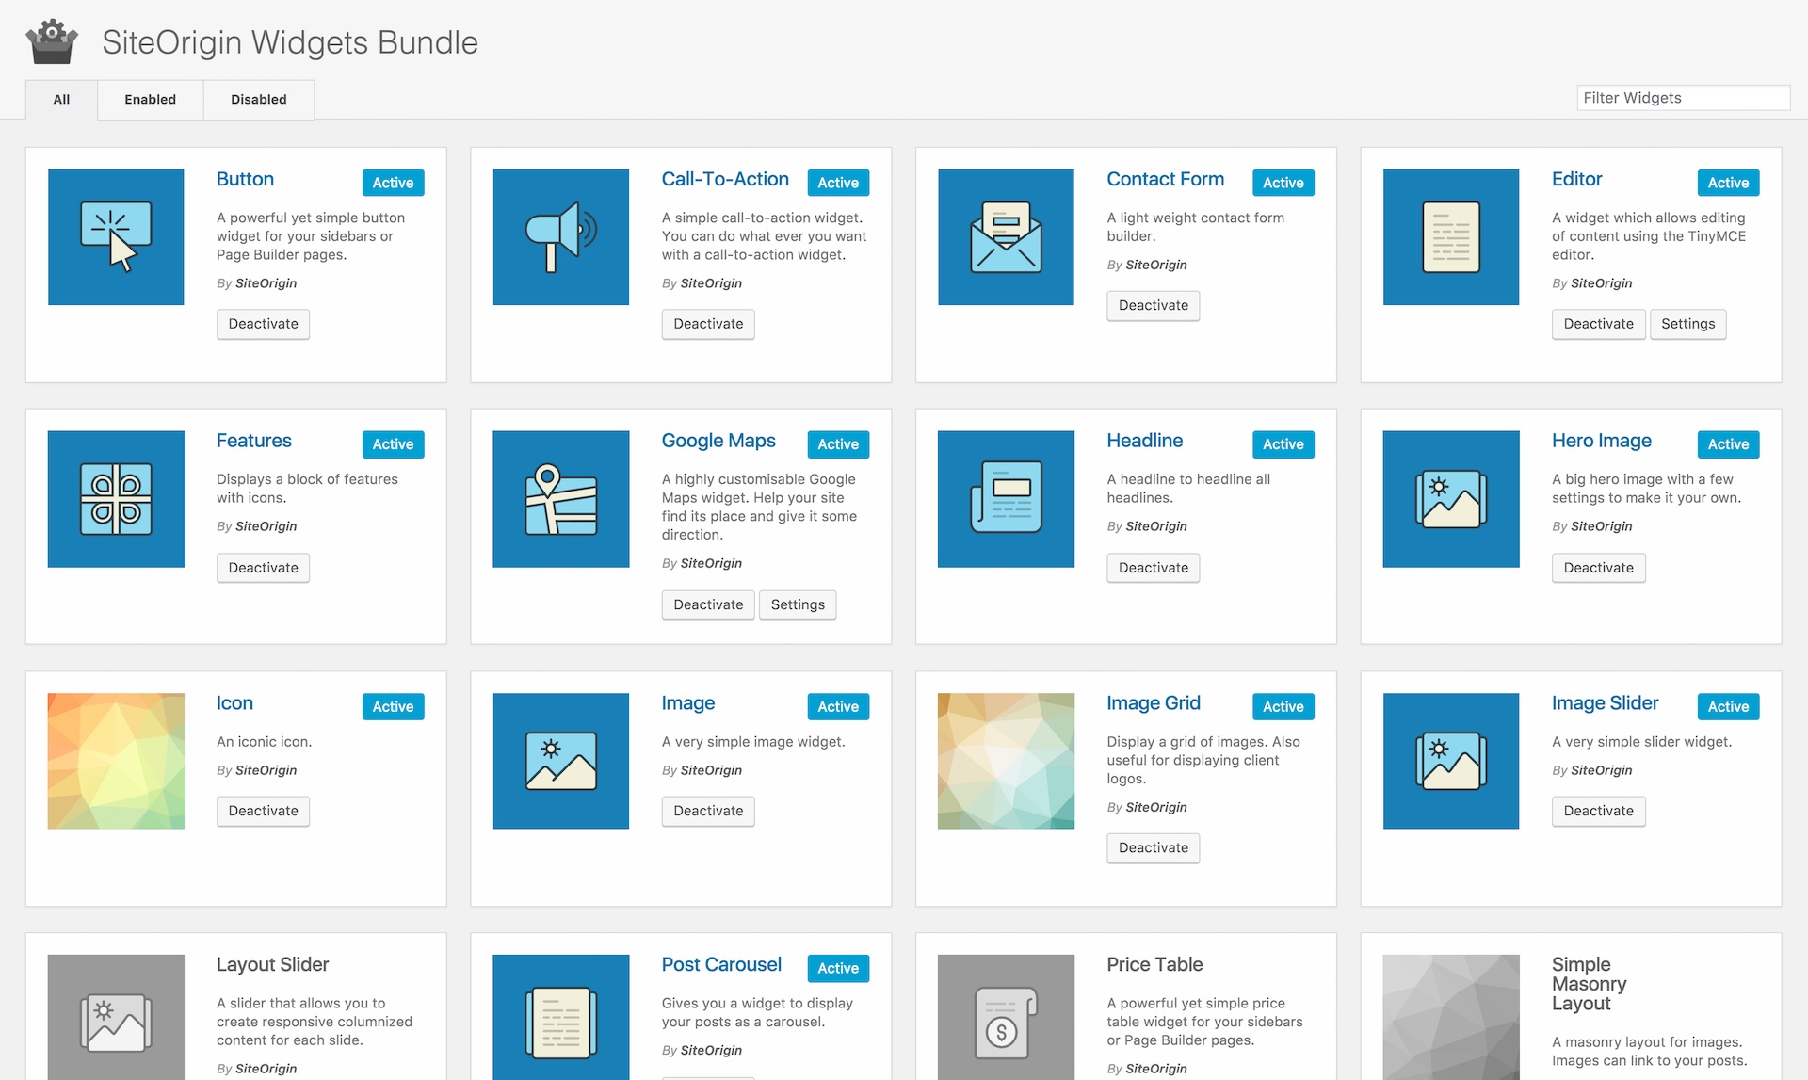Deactivate the Contact Form widget
This screenshot has height=1080, width=1808.
(1154, 305)
